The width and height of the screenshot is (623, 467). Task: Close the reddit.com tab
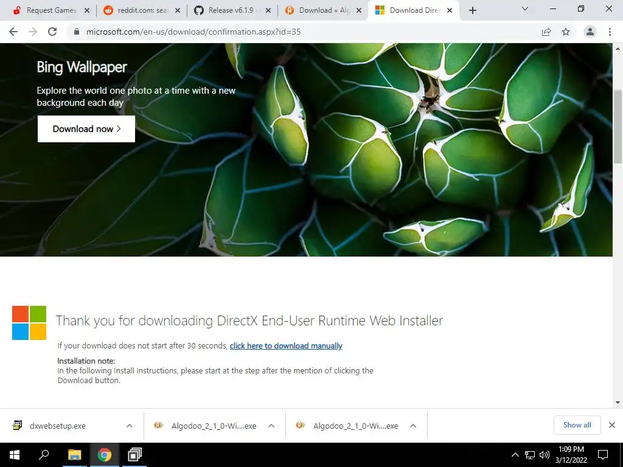coord(178,11)
